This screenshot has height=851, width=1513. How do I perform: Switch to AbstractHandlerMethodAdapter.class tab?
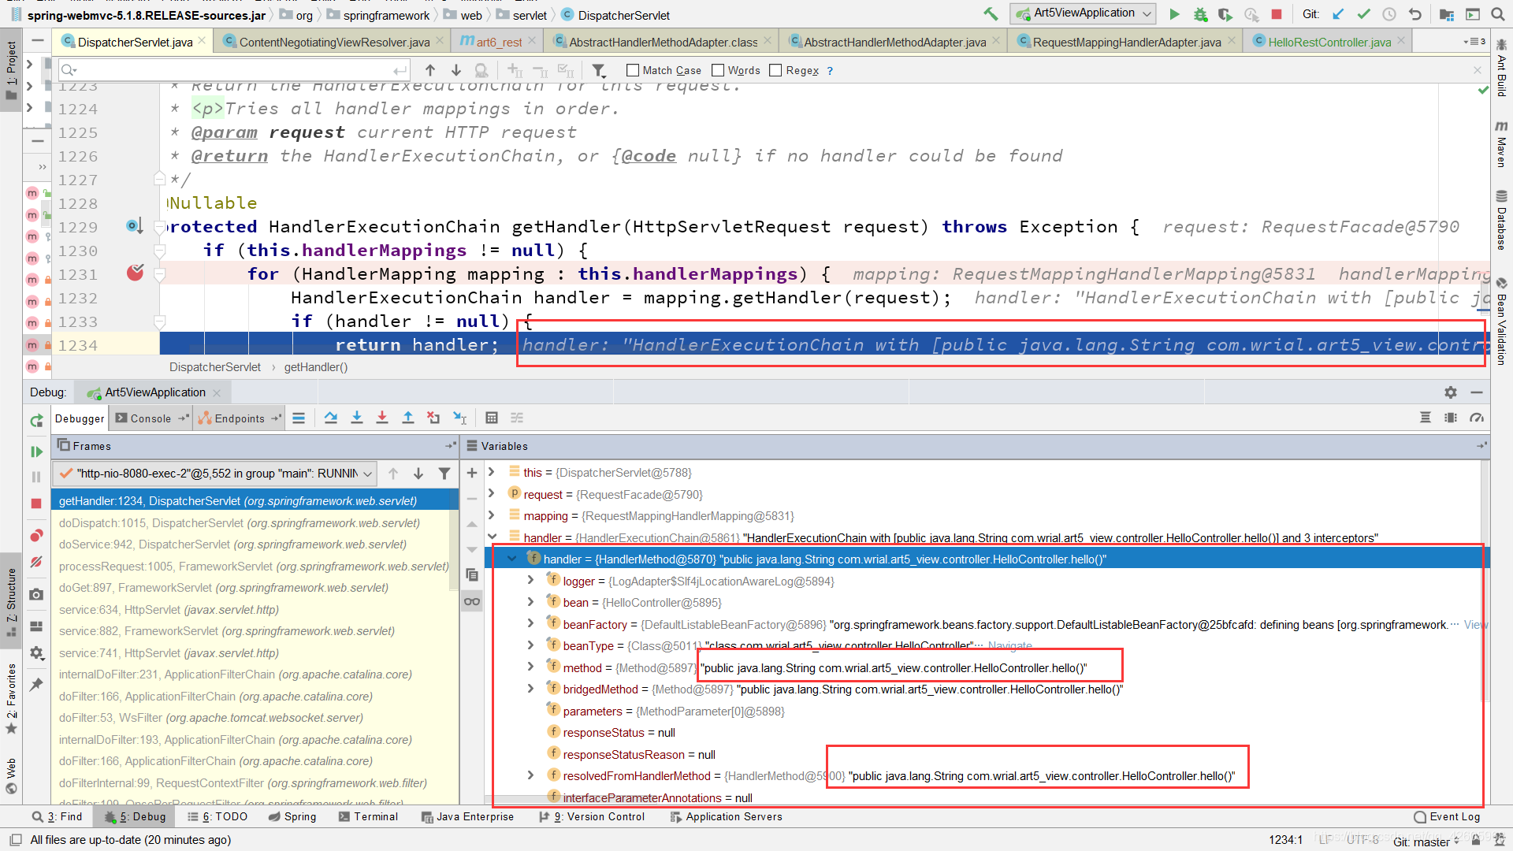tap(663, 42)
